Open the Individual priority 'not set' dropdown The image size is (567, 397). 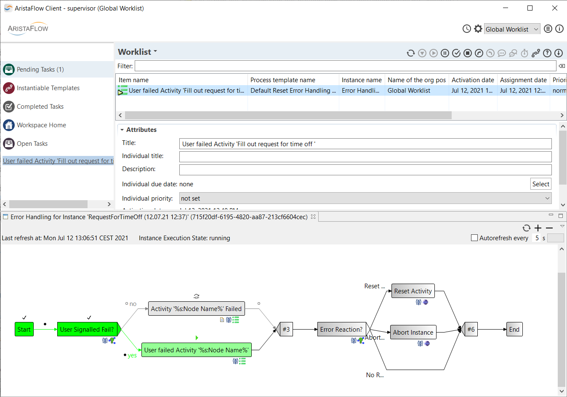365,198
